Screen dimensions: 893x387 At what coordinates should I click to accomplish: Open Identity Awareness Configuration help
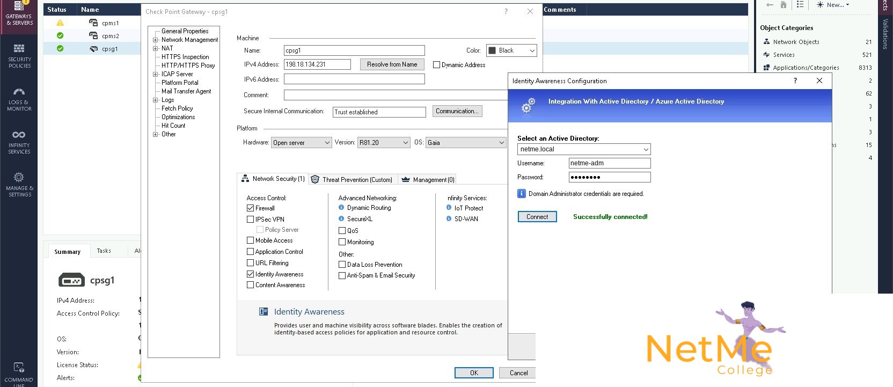click(x=795, y=81)
